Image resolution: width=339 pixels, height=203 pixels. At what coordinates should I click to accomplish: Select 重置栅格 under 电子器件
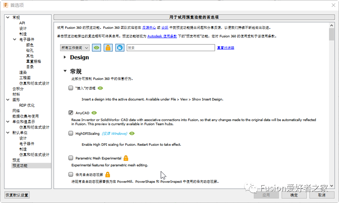tap(34, 61)
